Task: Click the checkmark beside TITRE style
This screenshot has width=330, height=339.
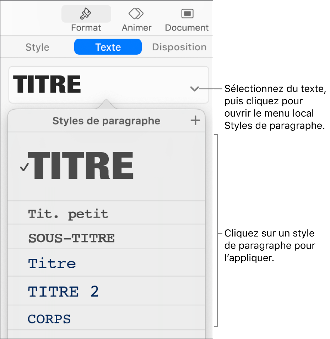Action: [x=24, y=168]
